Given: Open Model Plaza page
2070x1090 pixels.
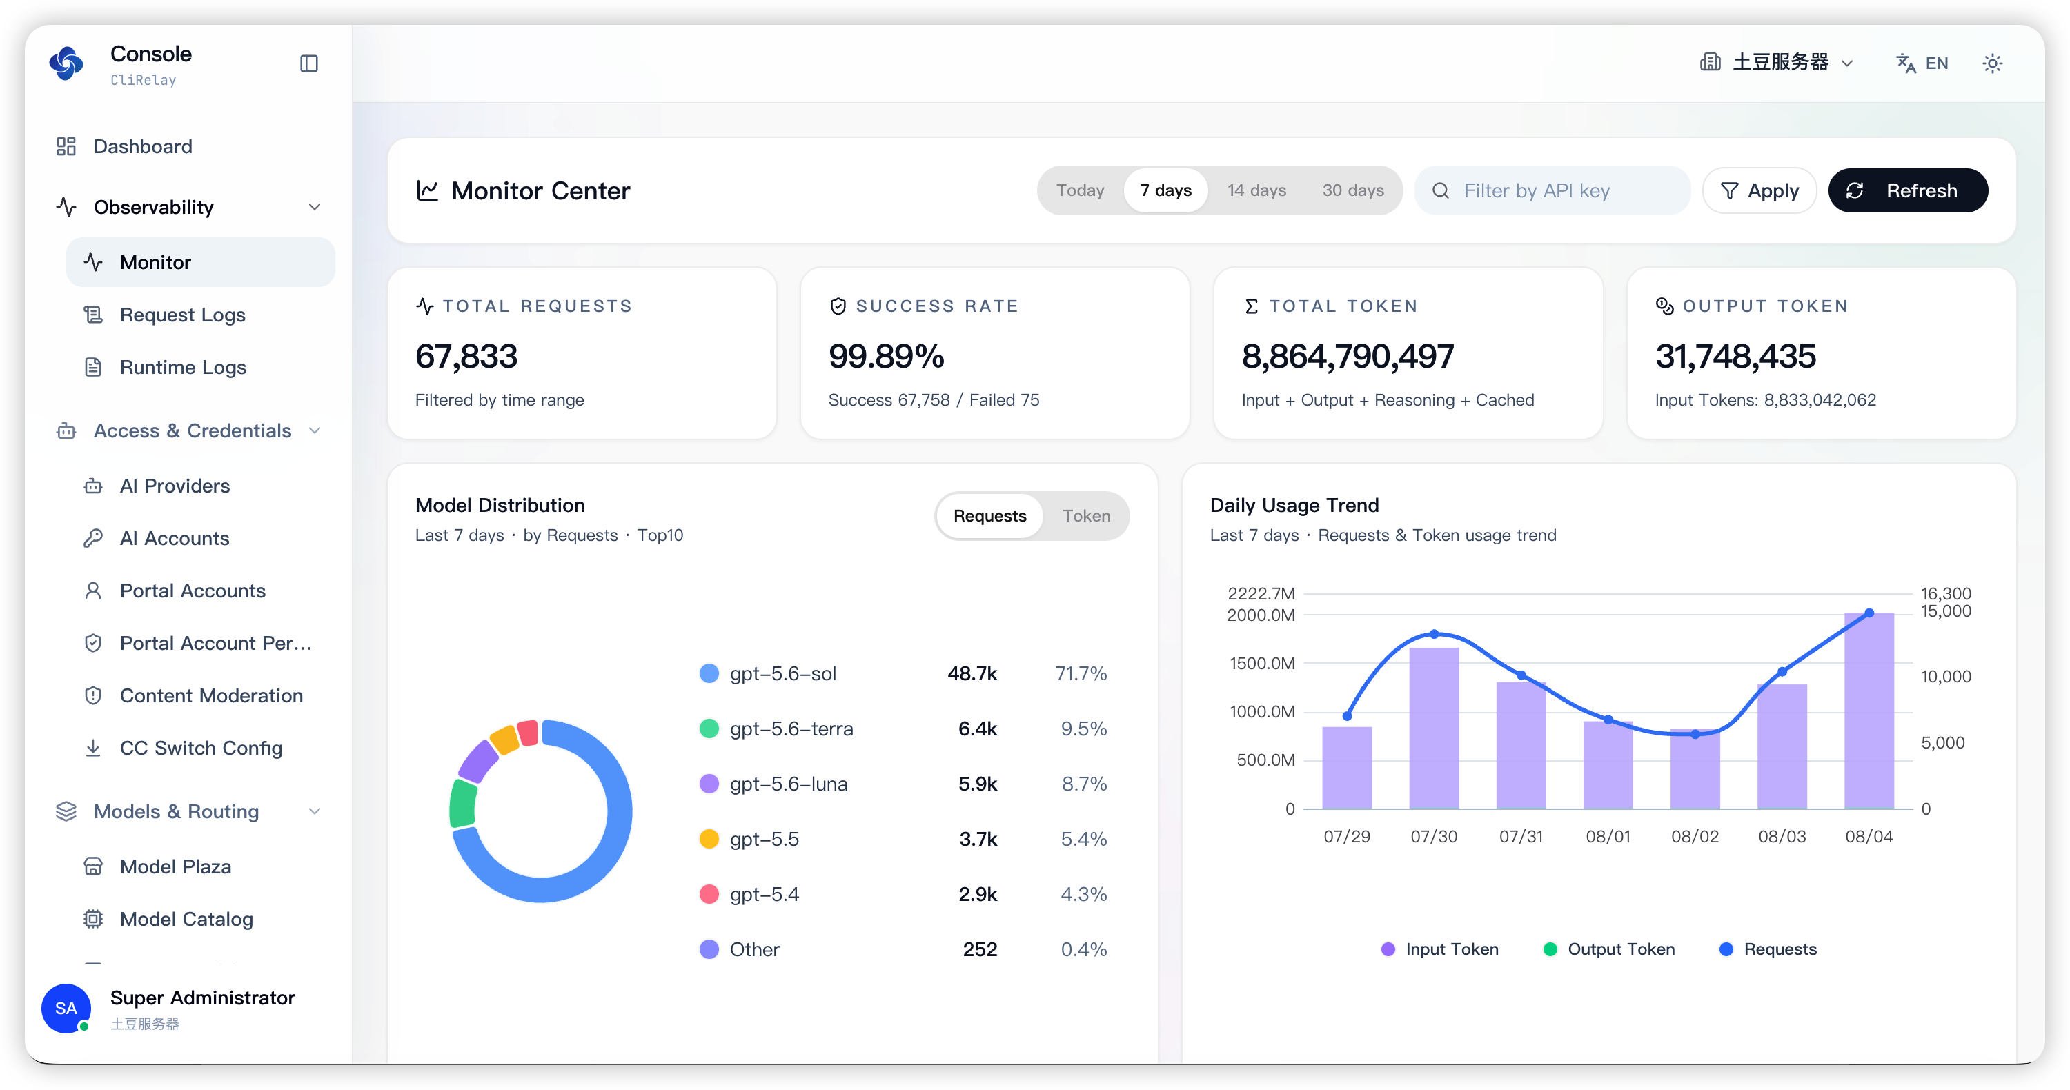Looking at the screenshot, I should [x=200, y=866].
